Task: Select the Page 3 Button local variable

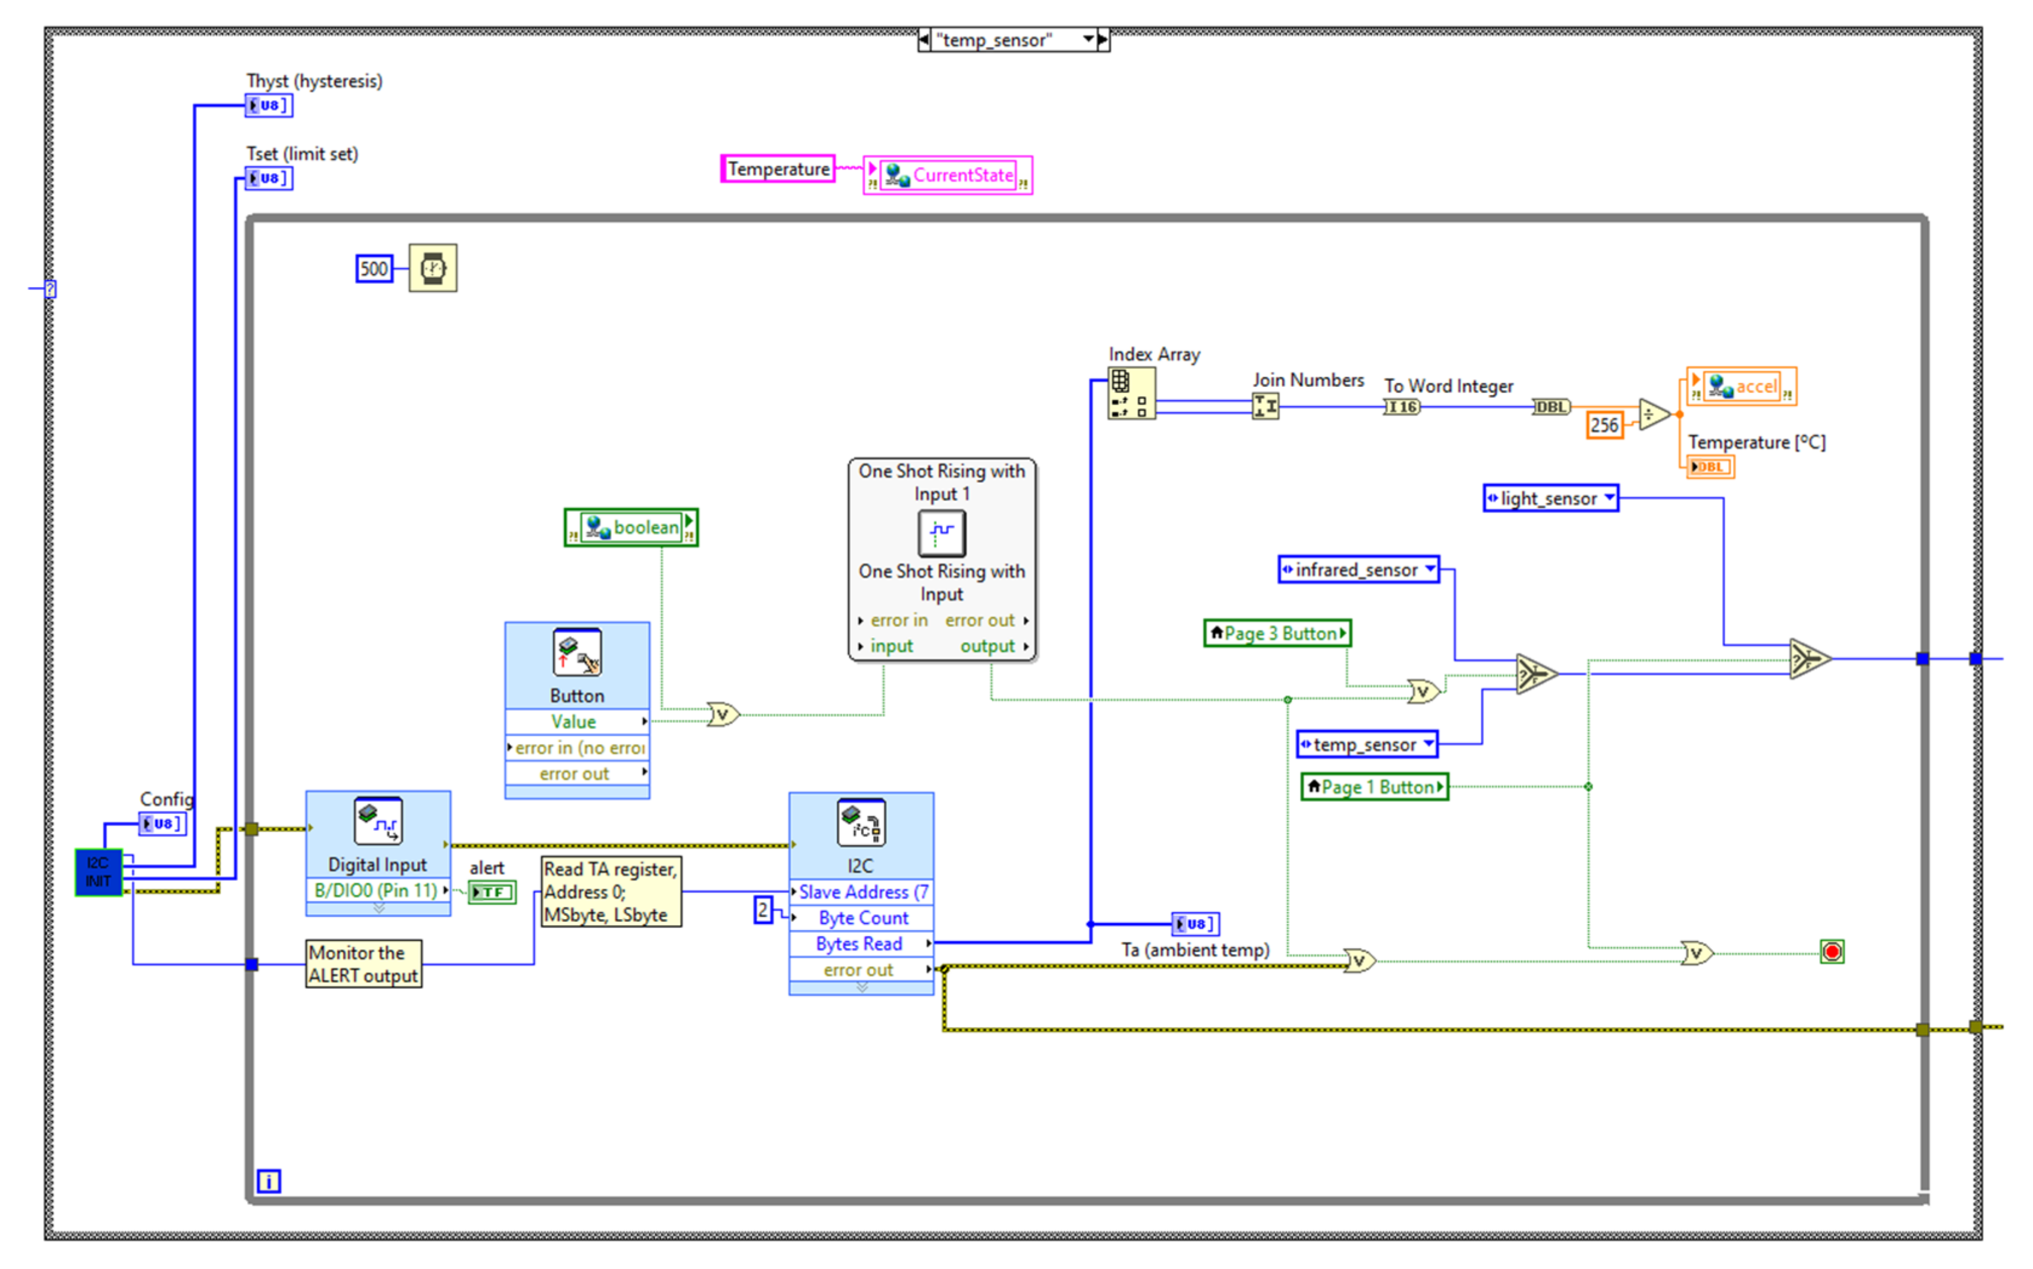Action: tap(1278, 634)
